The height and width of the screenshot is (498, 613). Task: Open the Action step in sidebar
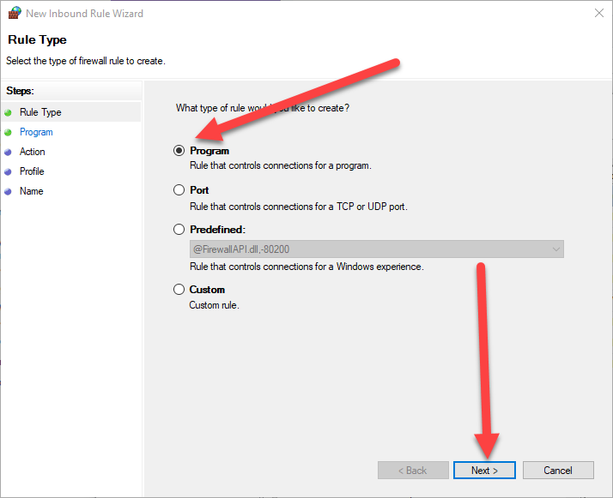[x=33, y=152]
